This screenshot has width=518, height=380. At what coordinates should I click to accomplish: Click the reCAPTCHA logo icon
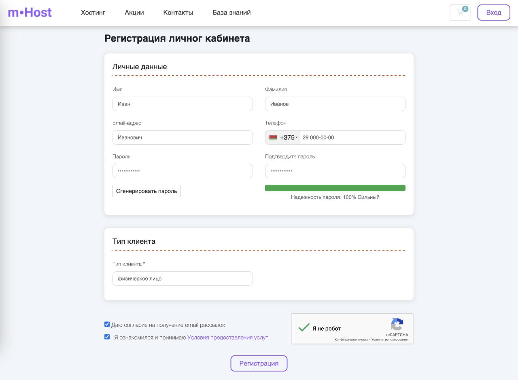pos(397,325)
